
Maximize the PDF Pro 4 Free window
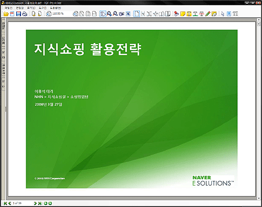click(253, 3)
